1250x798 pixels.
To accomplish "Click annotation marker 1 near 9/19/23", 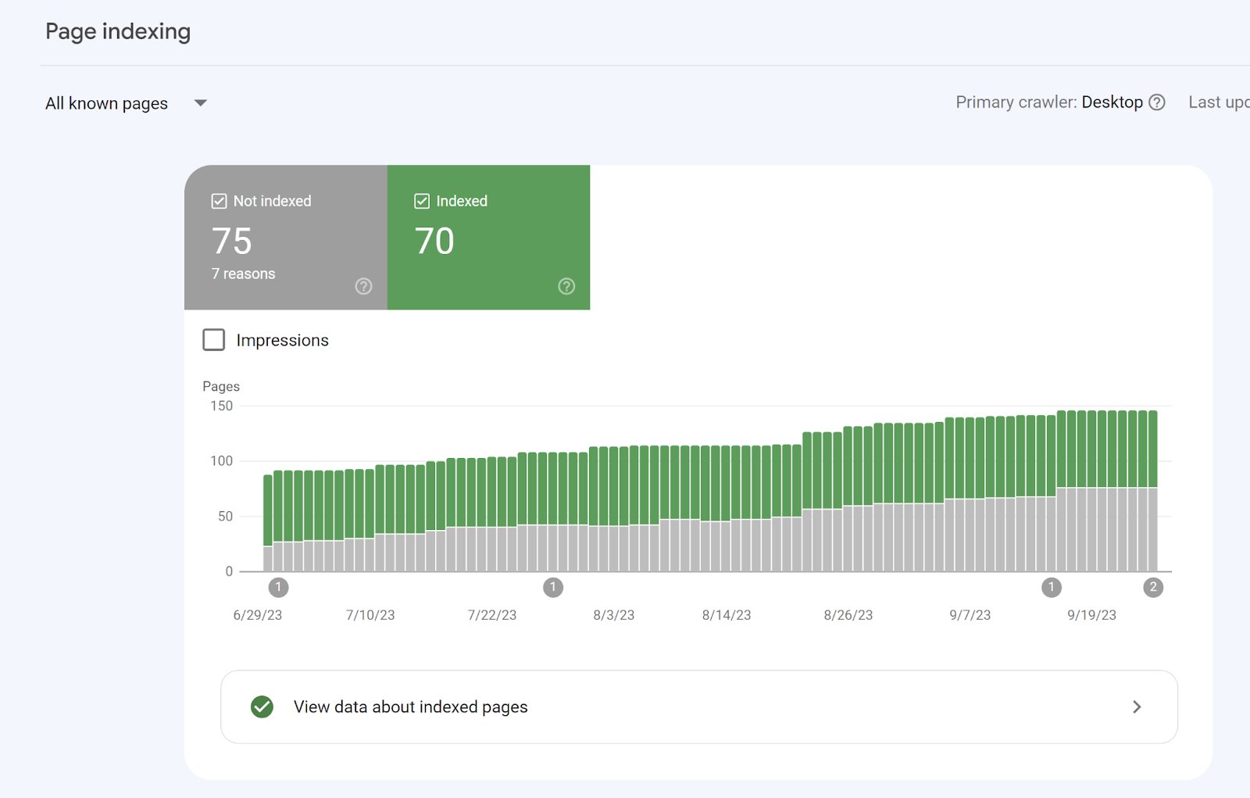I will click(1052, 587).
